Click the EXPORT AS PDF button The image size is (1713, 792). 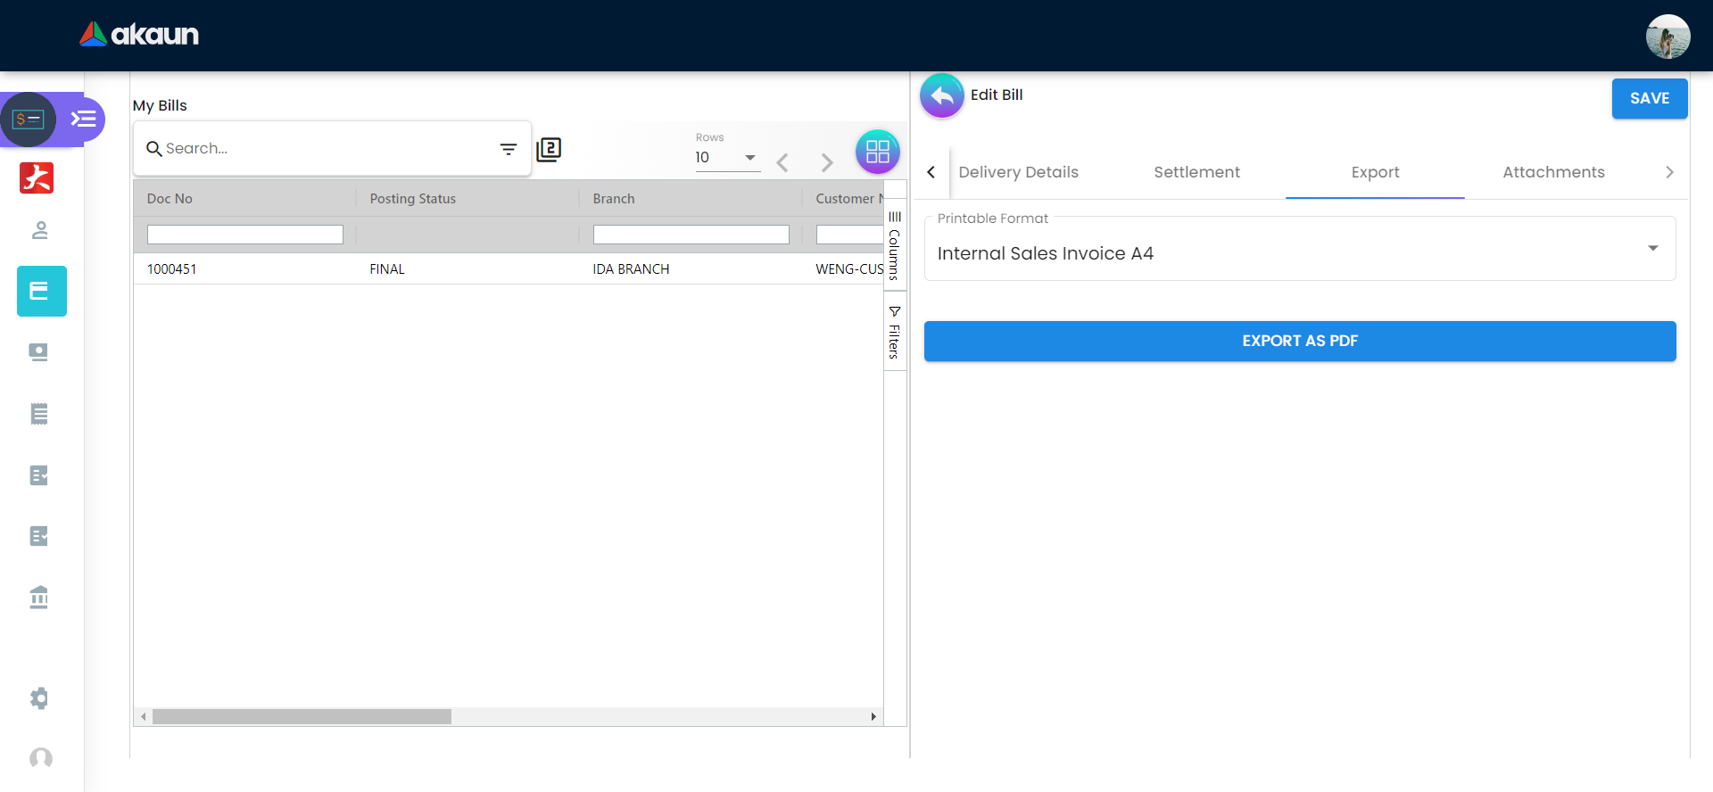(x=1299, y=341)
